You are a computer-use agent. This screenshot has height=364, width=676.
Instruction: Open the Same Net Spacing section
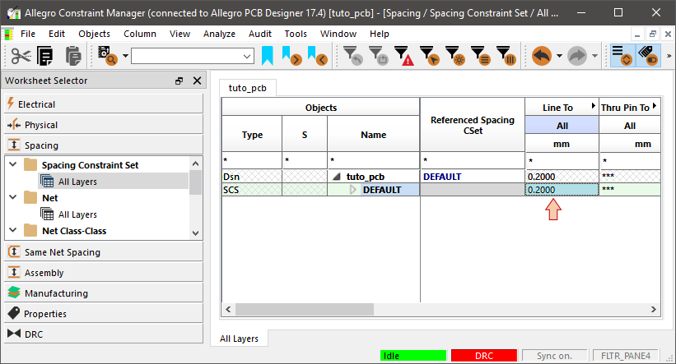click(x=104, y=252)
